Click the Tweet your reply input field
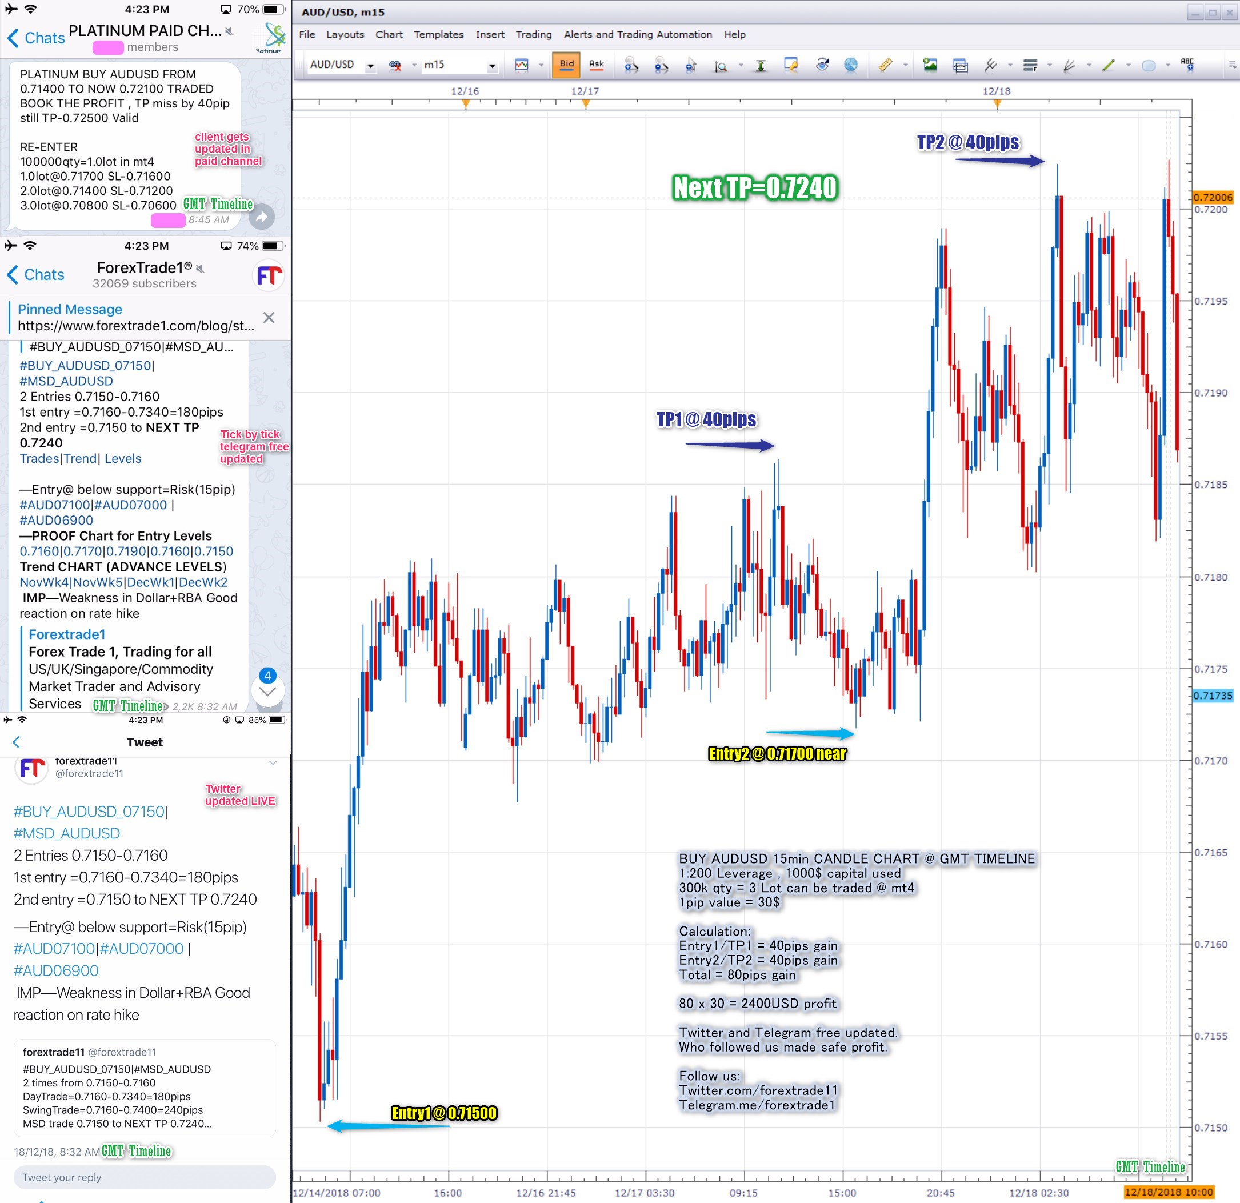 tap(144, 1177)
